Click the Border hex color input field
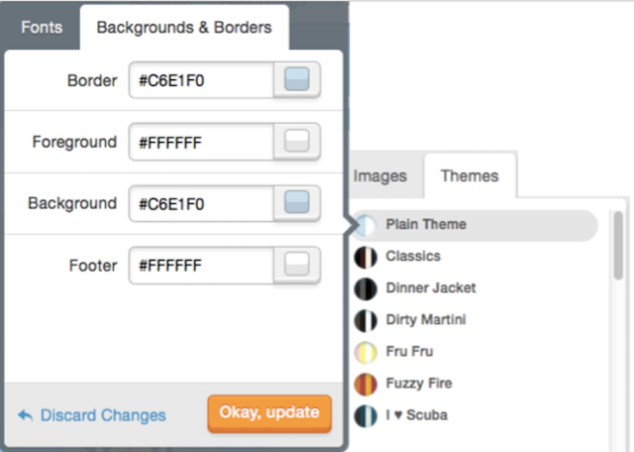Image resolution: width=634 pixels, height=452 pixels. (x=201, y=79)
